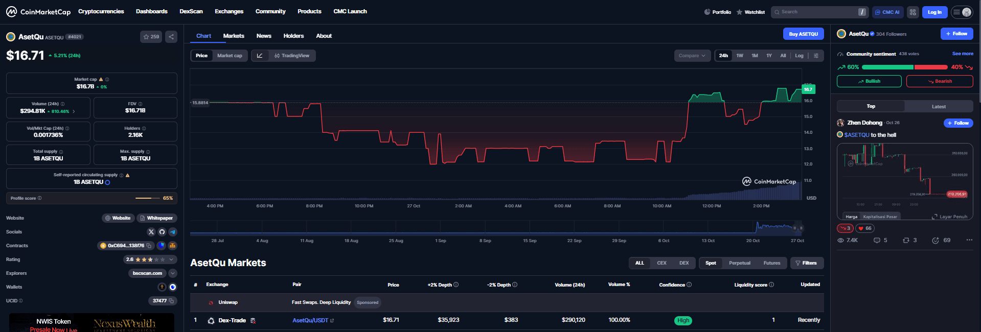Vote Bullish on community sentiment
This screenshot has height=332, width=981.
[869, 81]
